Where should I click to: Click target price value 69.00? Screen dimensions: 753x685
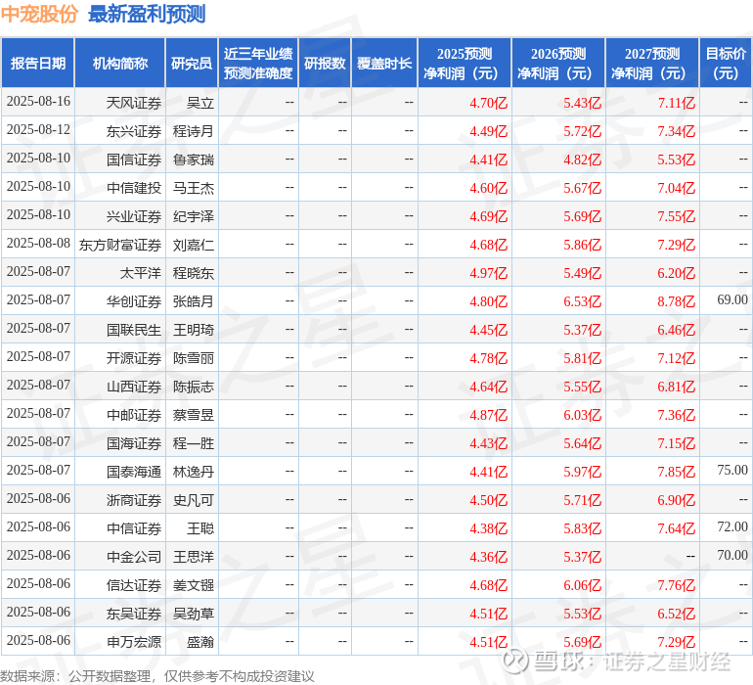(x=732, y=299)
